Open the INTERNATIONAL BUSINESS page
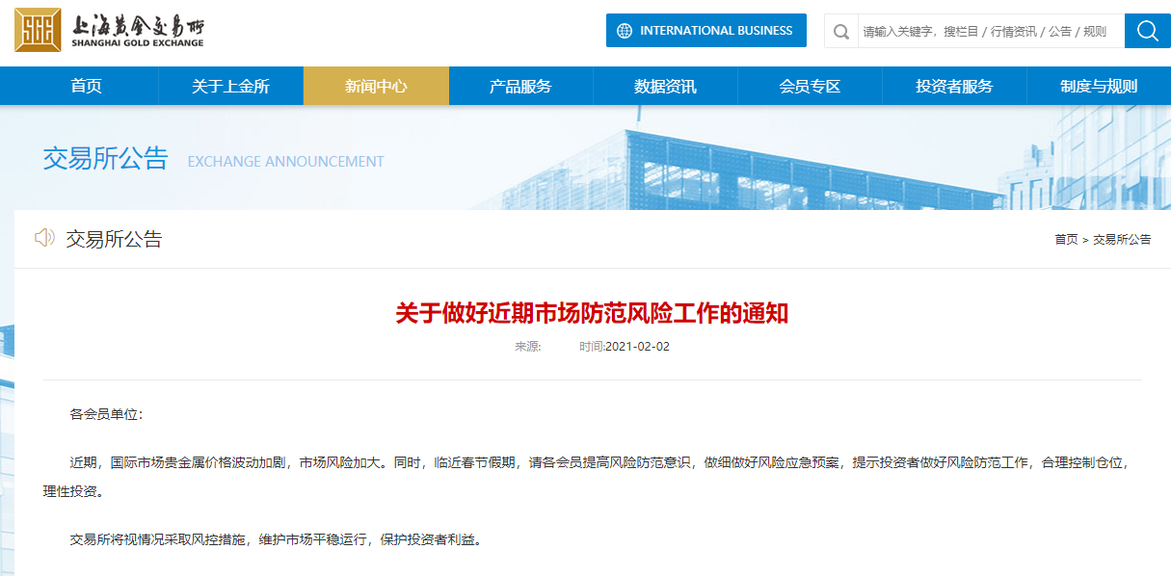This screenshot has width=1171, height=576. [706, 31]
